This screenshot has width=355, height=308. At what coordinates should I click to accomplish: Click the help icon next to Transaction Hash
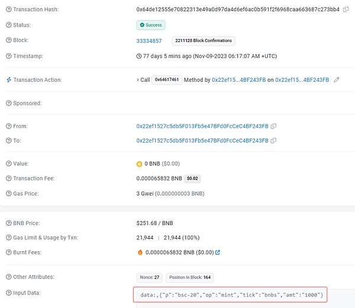[8, 10]
